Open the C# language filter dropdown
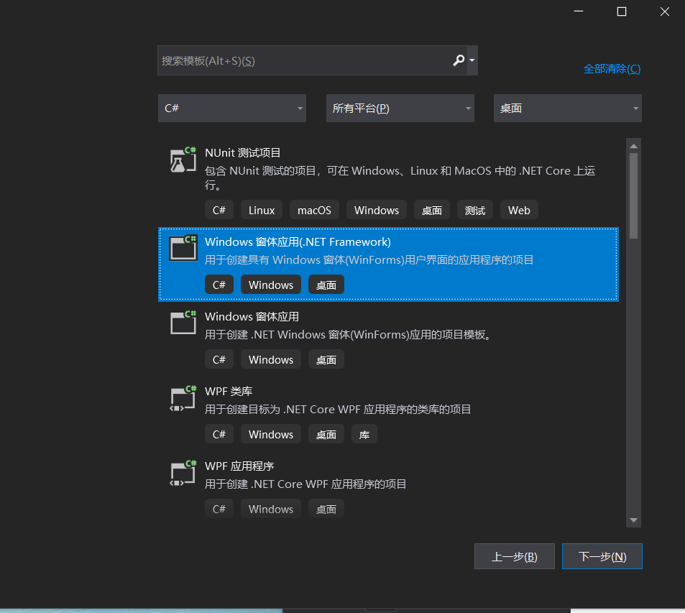Screen dimensions: 685x613 click(x=232, y=108)
